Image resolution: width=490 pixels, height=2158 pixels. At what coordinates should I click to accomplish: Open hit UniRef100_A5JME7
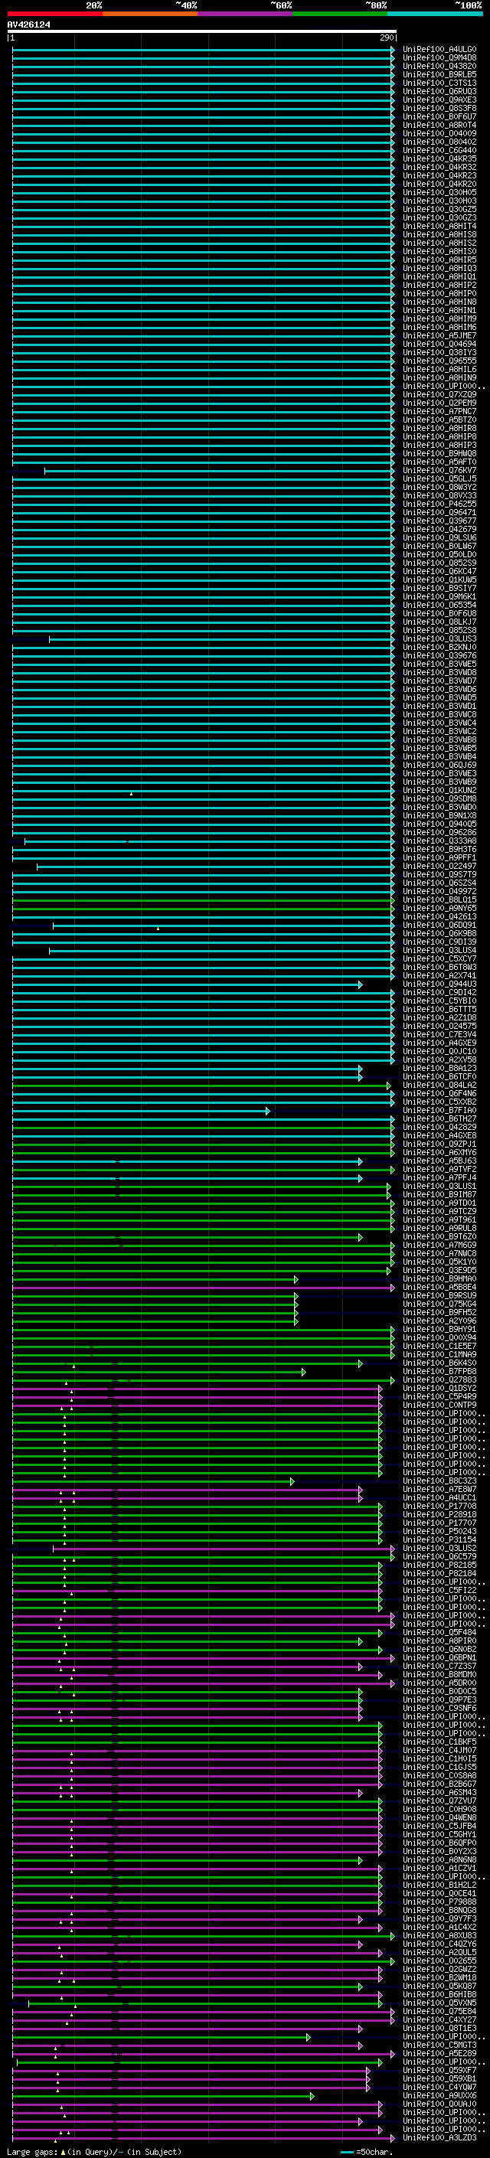click(x=439, y=336)
